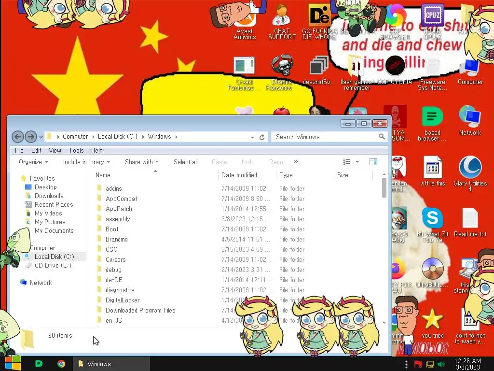This screenshot has width=494, height=371.
Task: Select Downloads in the navigation pane
Action: click(49, 196)
